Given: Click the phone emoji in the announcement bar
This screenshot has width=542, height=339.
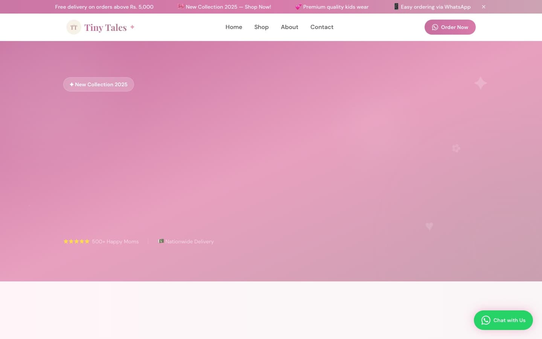Looking at the screenshot, I should click(396, 6).
